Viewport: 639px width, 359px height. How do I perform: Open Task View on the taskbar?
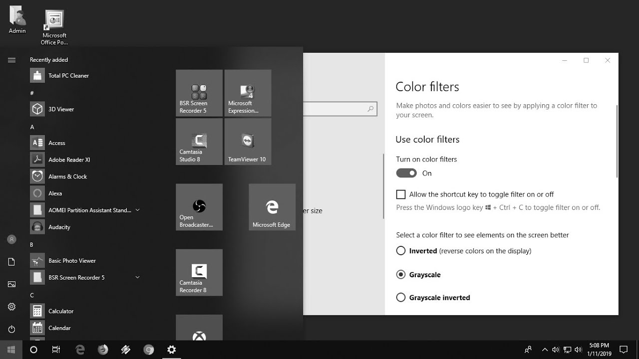coord(56,350)
